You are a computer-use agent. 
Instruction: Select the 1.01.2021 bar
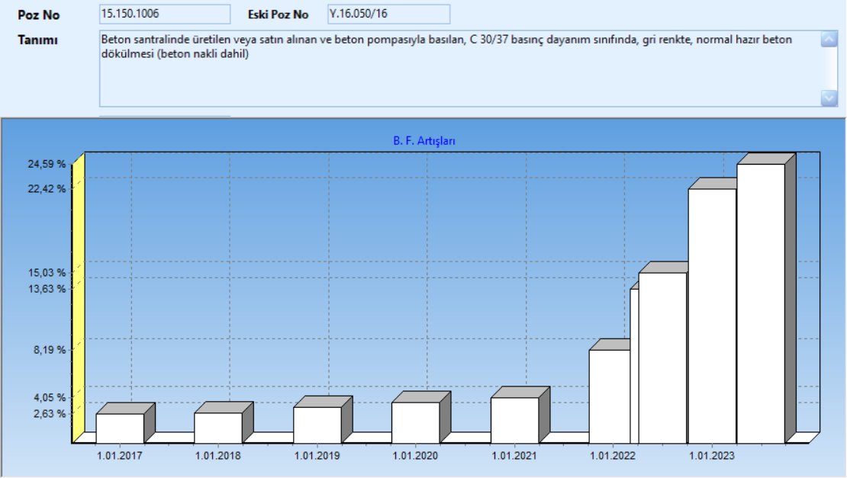pos(515,420)
